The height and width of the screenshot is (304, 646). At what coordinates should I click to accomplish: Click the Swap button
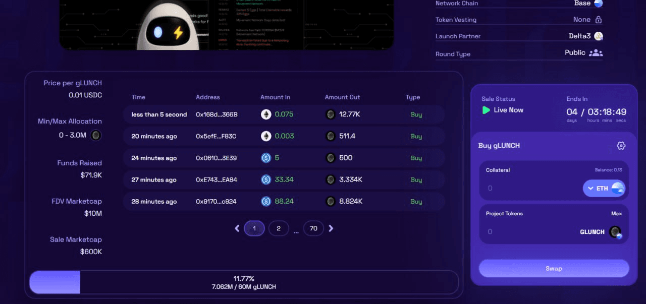point(554,268)
